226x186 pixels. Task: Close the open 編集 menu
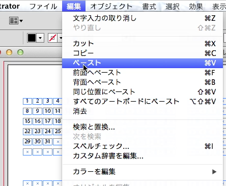coord(74,6)
